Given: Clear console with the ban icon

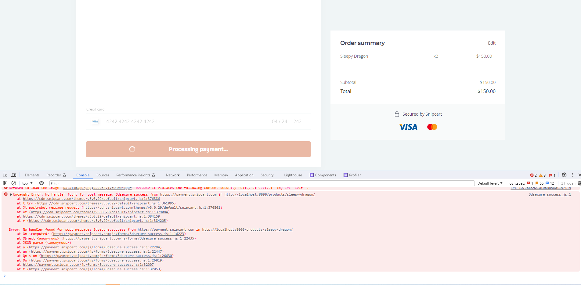Looking at the screenshot, I should point(14,183).
